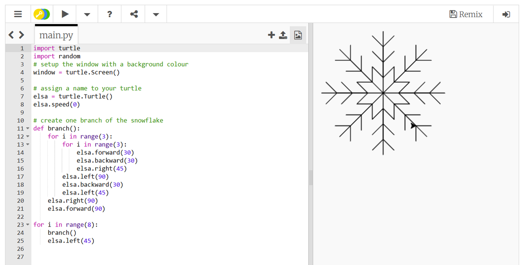Collapse the fold arrow on line 12

pos(28,137)
